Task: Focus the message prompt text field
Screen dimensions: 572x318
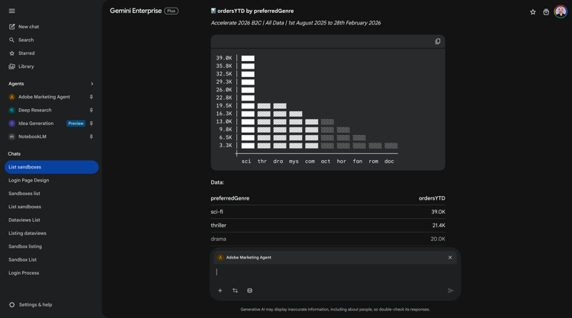Action: coord(332,272)
